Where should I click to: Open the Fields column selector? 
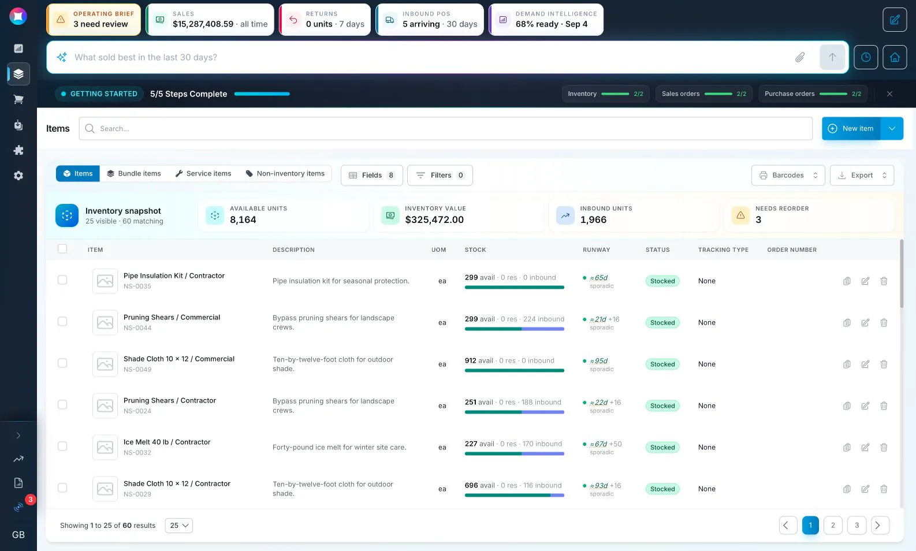372,176
